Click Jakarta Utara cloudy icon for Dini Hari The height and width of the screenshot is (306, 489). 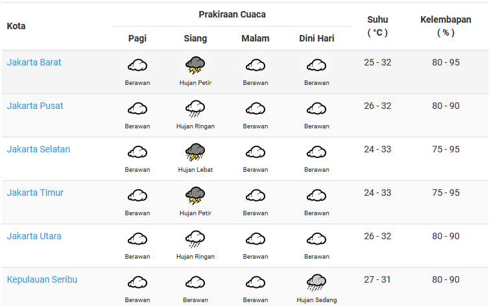coord(316,239)
